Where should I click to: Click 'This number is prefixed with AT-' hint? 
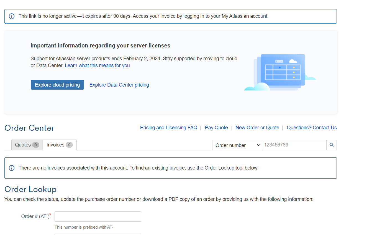pyautogui.click(x=84, y=227)
